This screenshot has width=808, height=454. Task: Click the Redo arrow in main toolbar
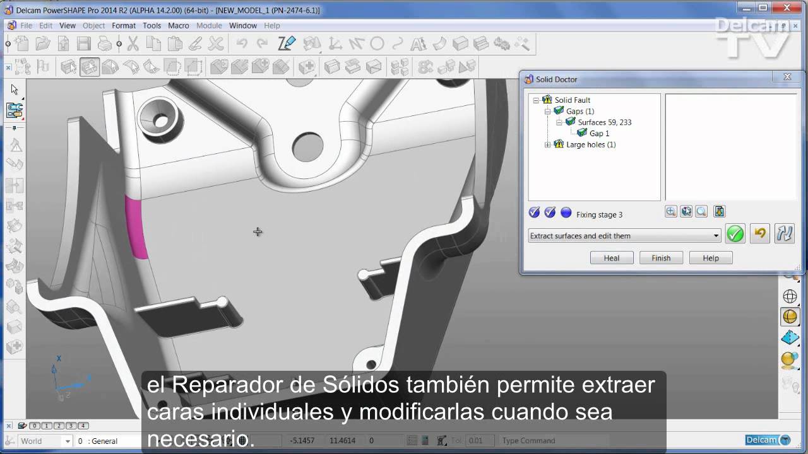262,44
